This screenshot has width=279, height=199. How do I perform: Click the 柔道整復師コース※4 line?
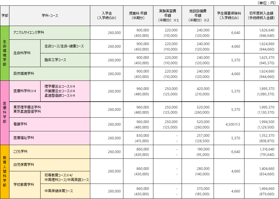click(60, 96)
